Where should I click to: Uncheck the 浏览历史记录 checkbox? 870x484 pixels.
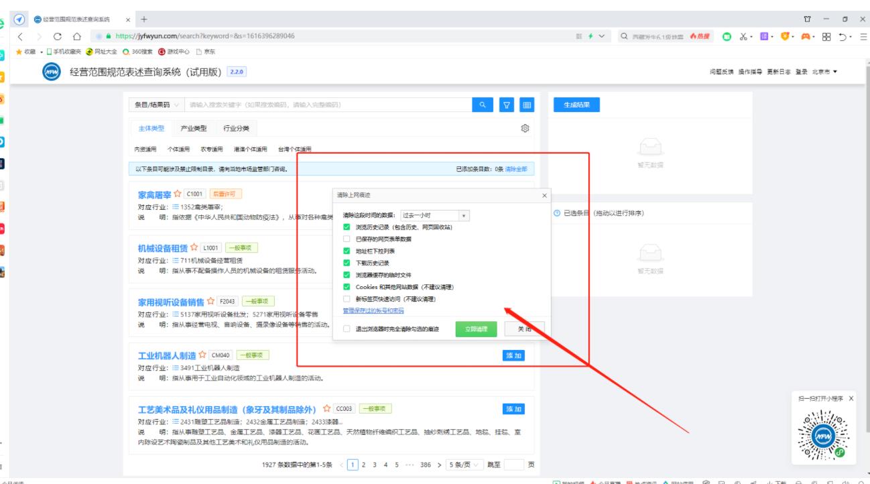[x=347, y=227]
